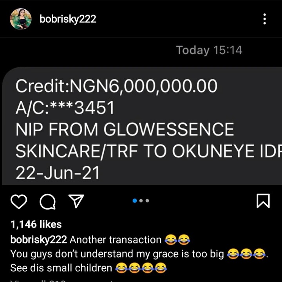
Task: Tap the partially visible view all comments link
Action: click(63, 280)
